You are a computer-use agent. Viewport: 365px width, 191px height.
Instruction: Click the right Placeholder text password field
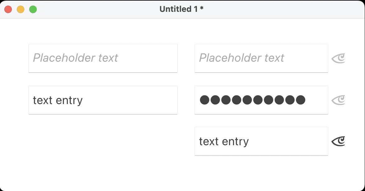261,58
